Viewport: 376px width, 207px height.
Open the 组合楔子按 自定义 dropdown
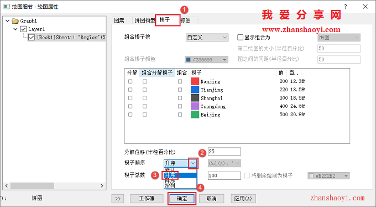point(207,38)
